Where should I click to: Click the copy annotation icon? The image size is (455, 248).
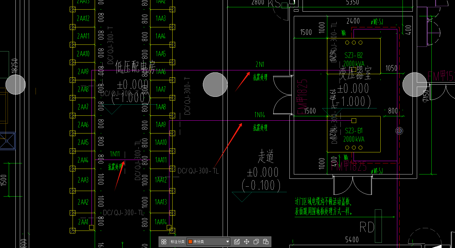[256, 242]
